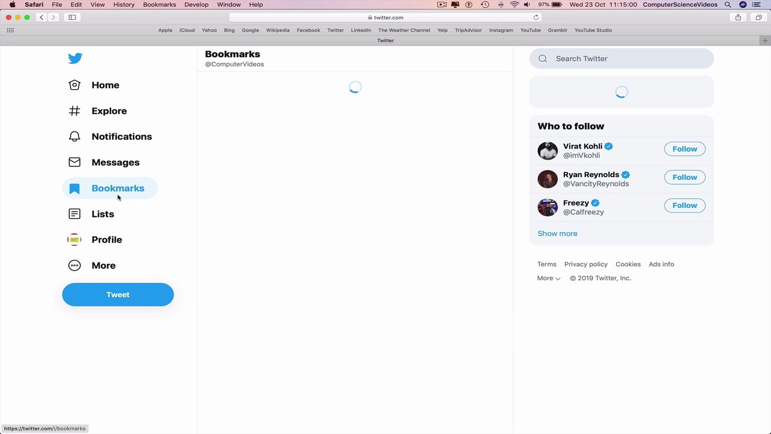771x434 pixels.
Task: Open Lists in the sidebar
Action: point(91,214)
